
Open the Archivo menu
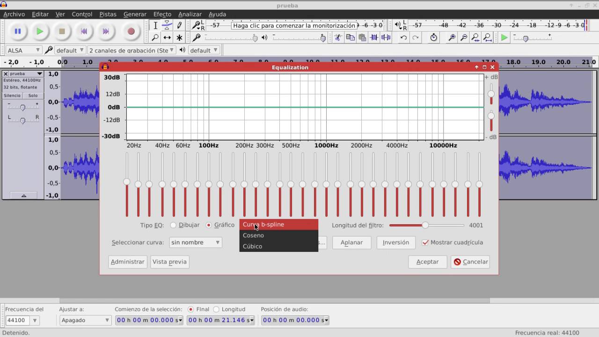(14, 14)
